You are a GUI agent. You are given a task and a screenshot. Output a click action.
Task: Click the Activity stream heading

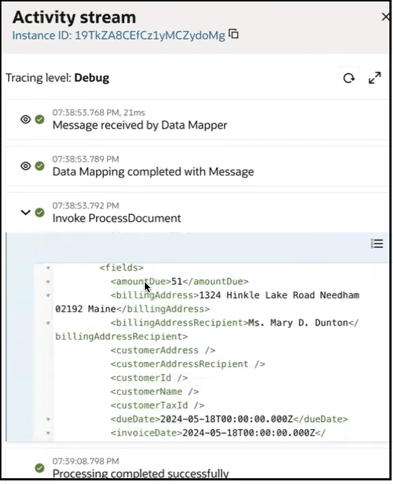(x=74, y=17)
